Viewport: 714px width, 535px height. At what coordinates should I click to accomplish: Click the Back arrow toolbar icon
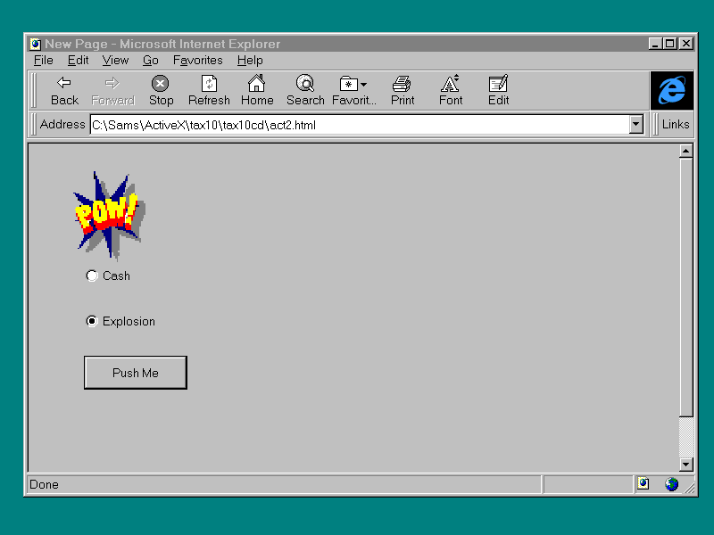(x=64, y=84)
